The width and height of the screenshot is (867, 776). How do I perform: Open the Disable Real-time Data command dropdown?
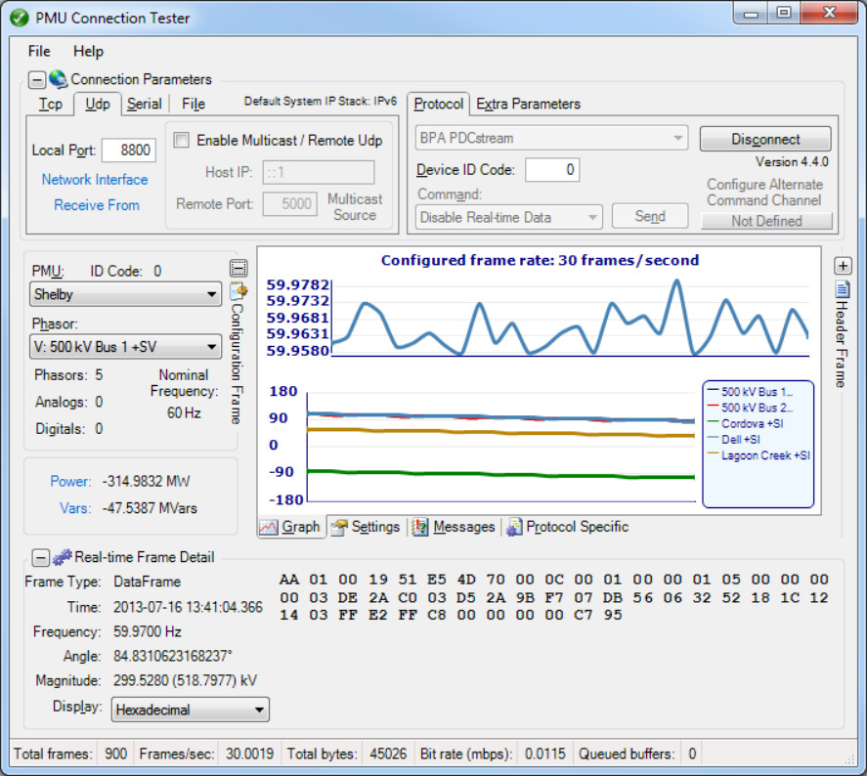click(x=508, y=217)
